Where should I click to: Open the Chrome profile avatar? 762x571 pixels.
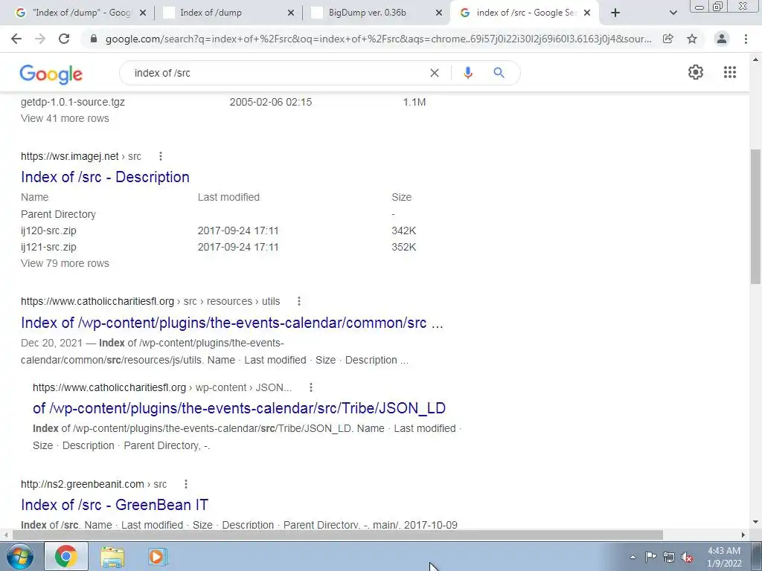point(722,39)
